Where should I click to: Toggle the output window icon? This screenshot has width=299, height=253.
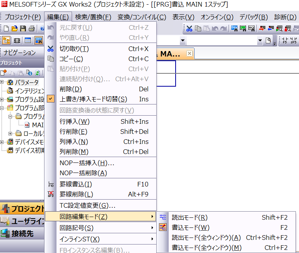[x=28, y=40]
